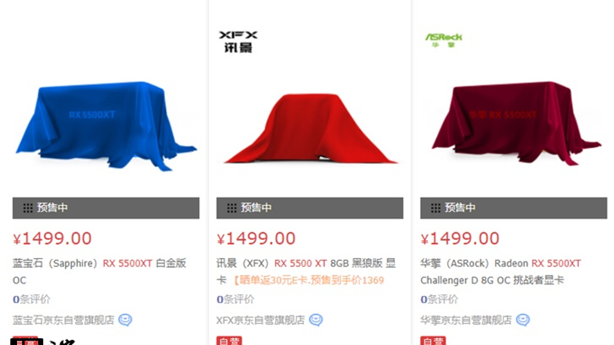
Task: Visit the ASRock JD flagship store link
Action: pos(466,320)
